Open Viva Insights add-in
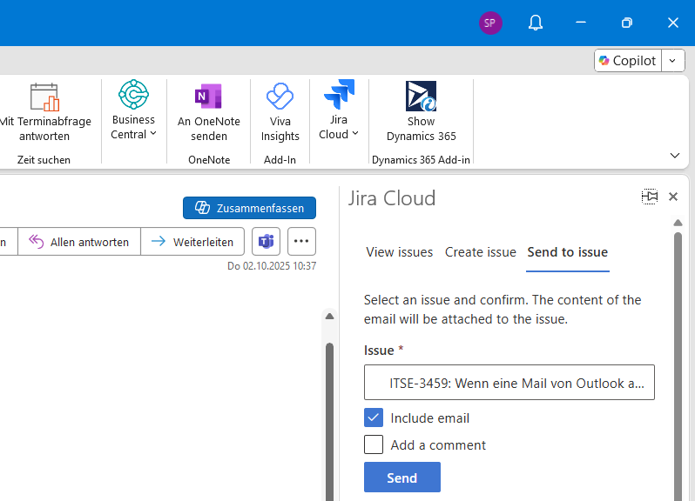 280,113
